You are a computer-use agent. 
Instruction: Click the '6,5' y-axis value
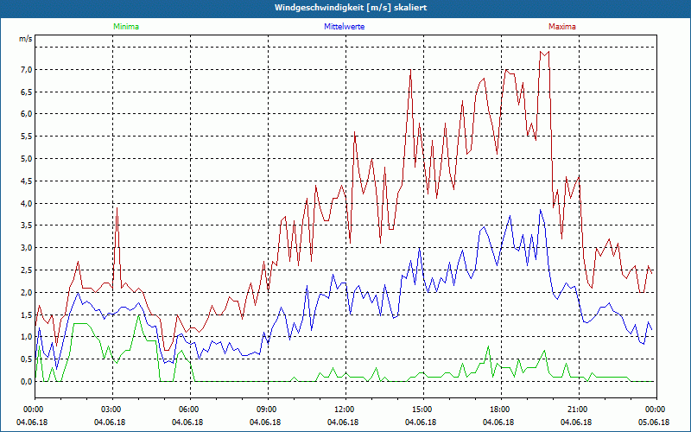[26, 92]
